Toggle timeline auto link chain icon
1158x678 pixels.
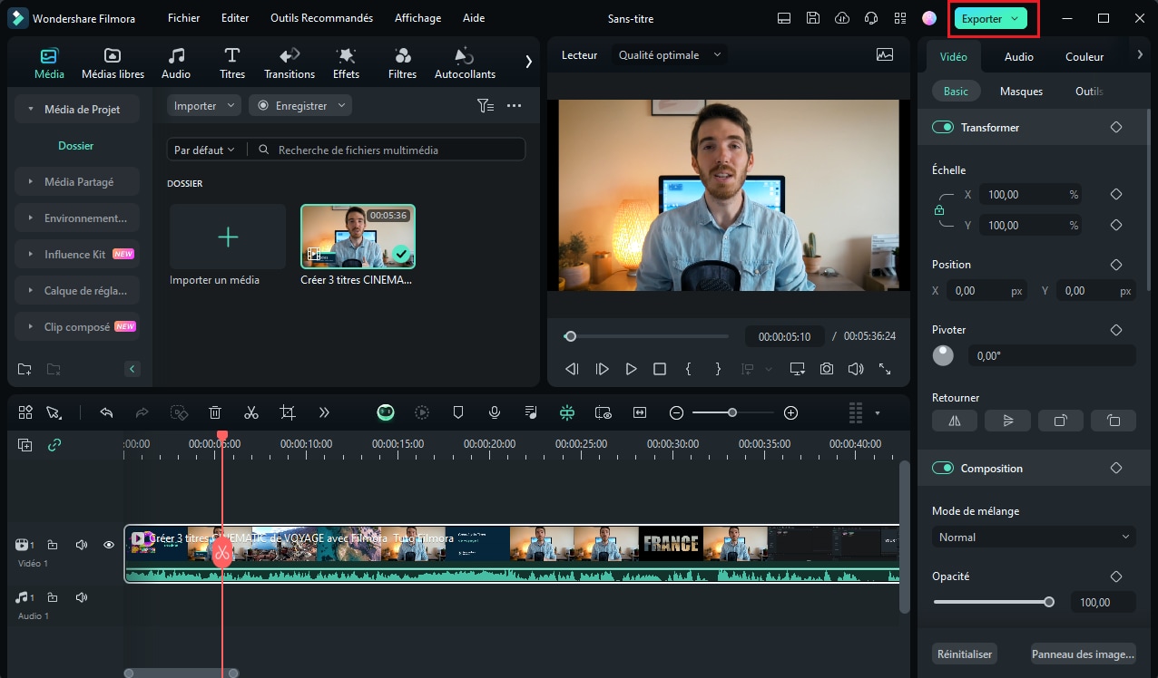[54, 445]
